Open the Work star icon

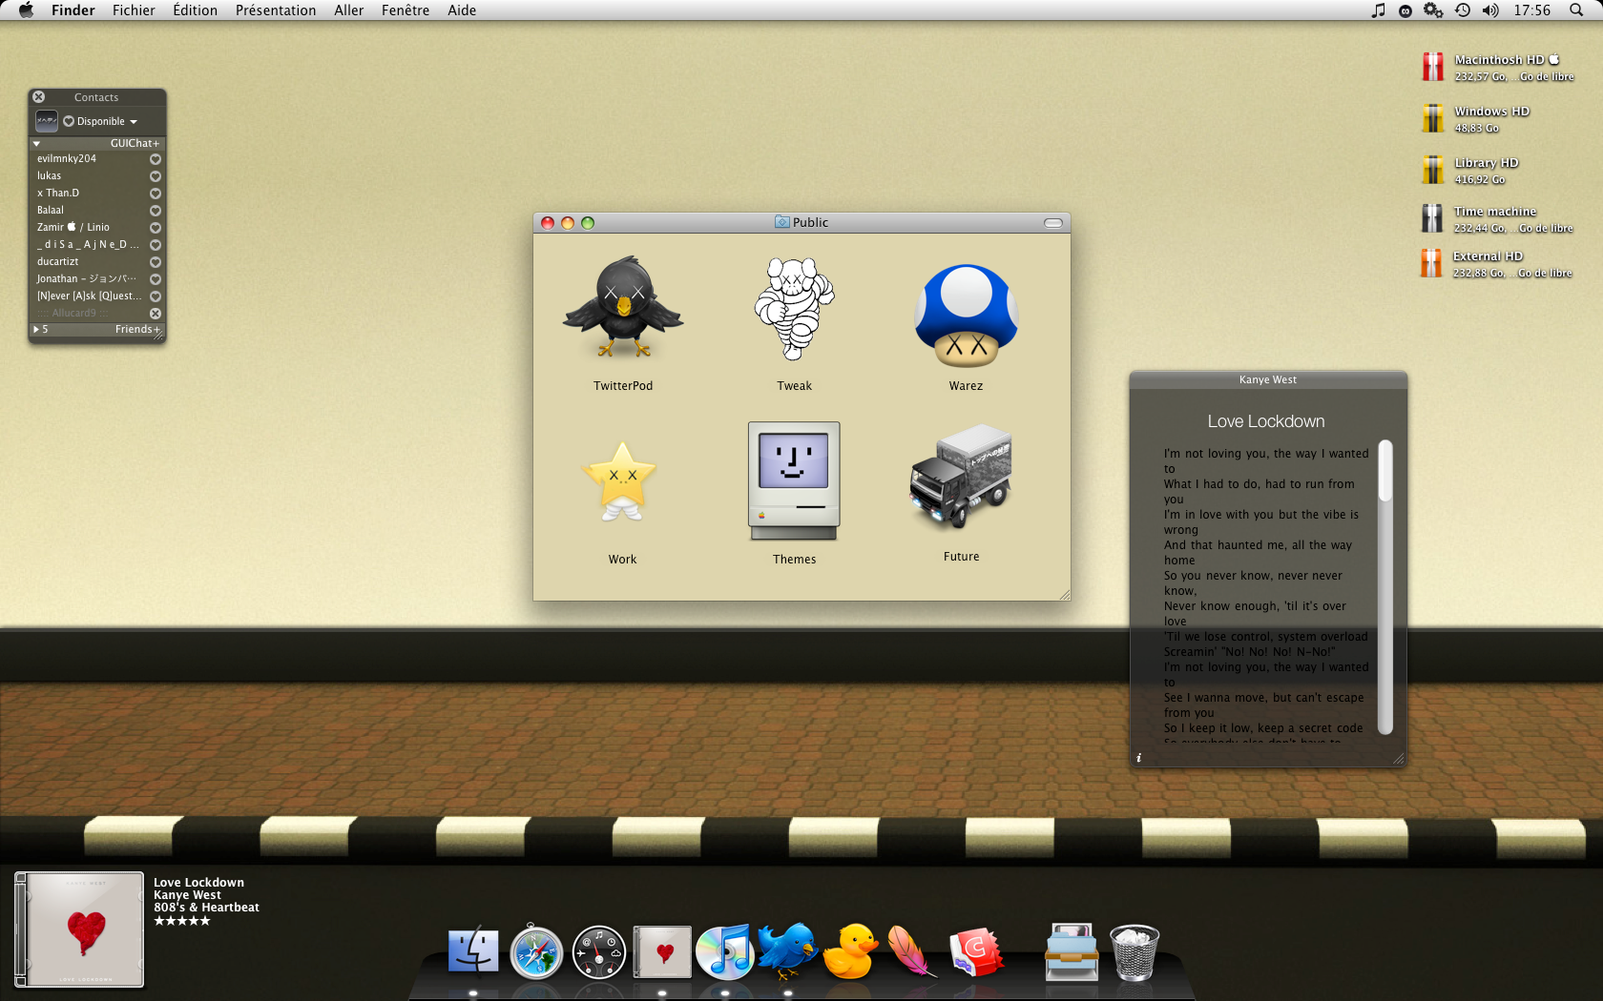(622, 481)
